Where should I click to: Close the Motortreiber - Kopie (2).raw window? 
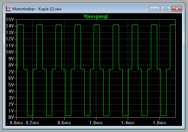pos(177,9)
